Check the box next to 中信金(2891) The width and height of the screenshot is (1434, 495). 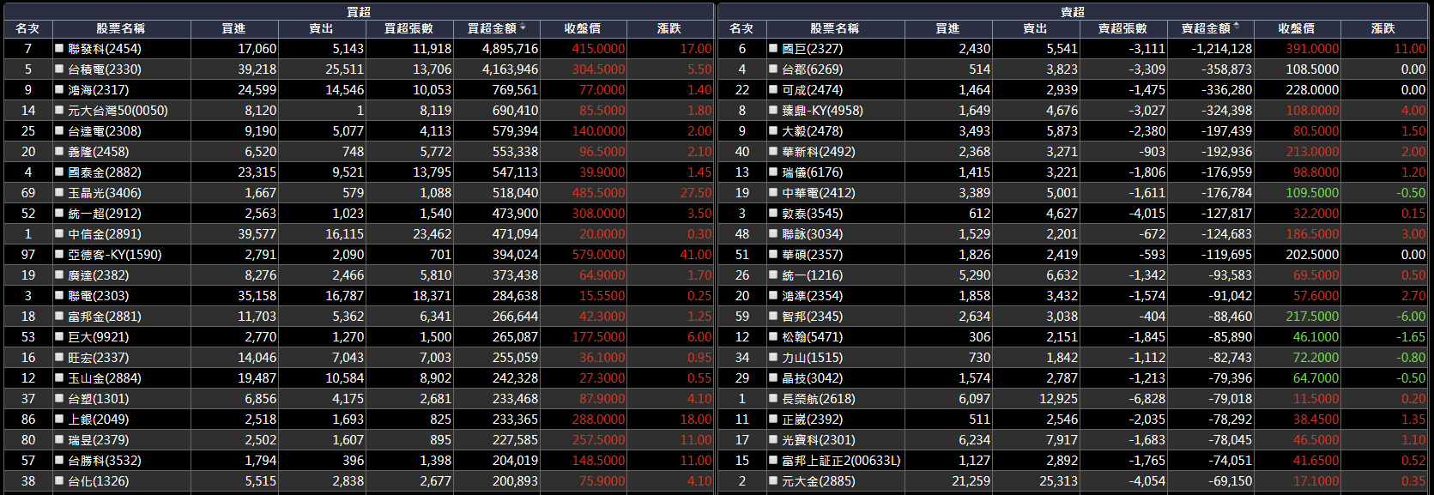click(x=59, y=234)
